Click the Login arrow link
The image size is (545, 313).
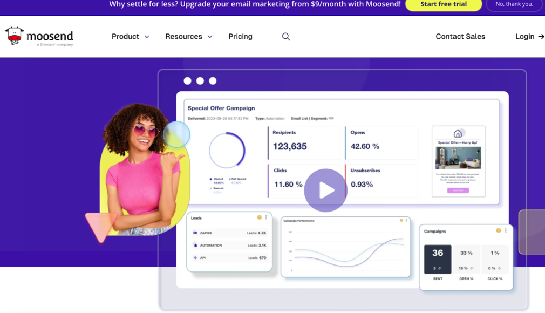[x=529, y=37]
